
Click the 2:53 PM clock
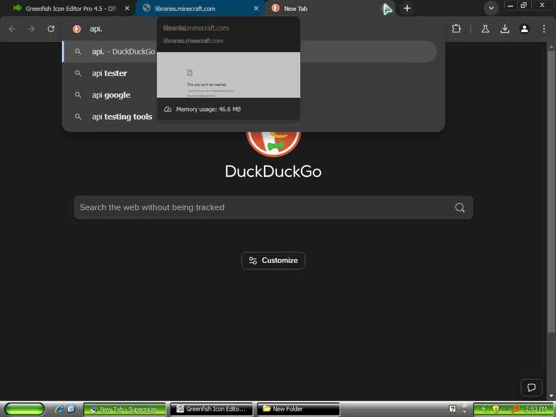point(536,409)
